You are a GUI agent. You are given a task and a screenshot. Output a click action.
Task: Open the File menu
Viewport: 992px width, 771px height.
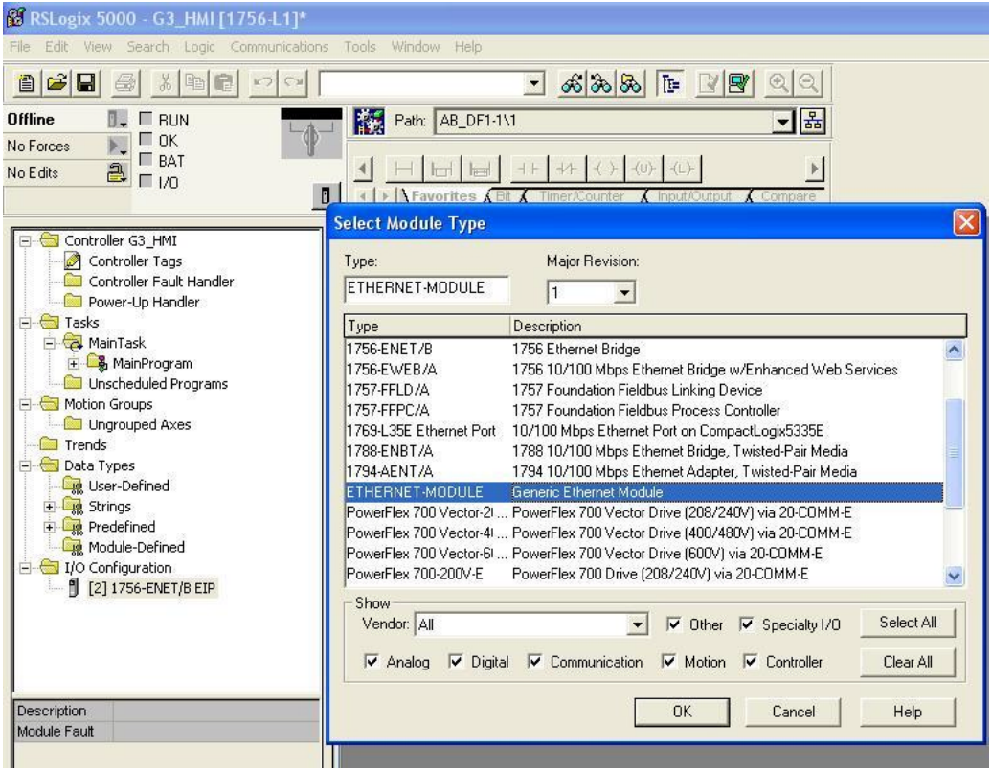[19, 47]
